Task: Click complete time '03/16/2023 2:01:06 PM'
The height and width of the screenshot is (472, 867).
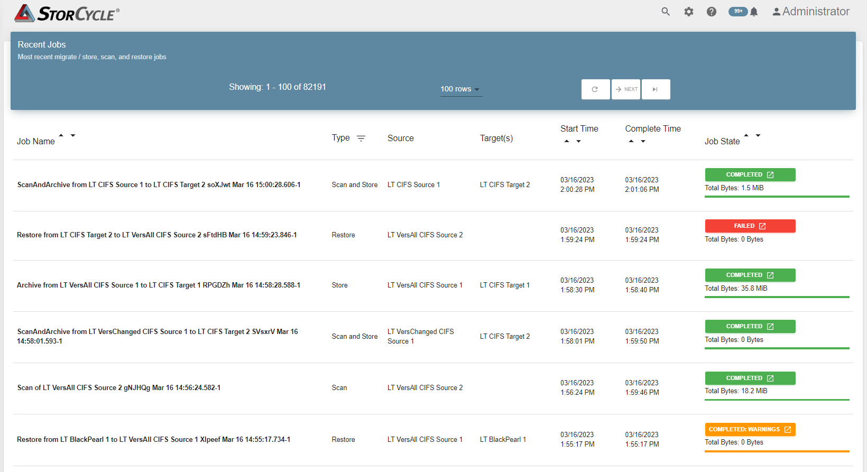Action: 642,184
